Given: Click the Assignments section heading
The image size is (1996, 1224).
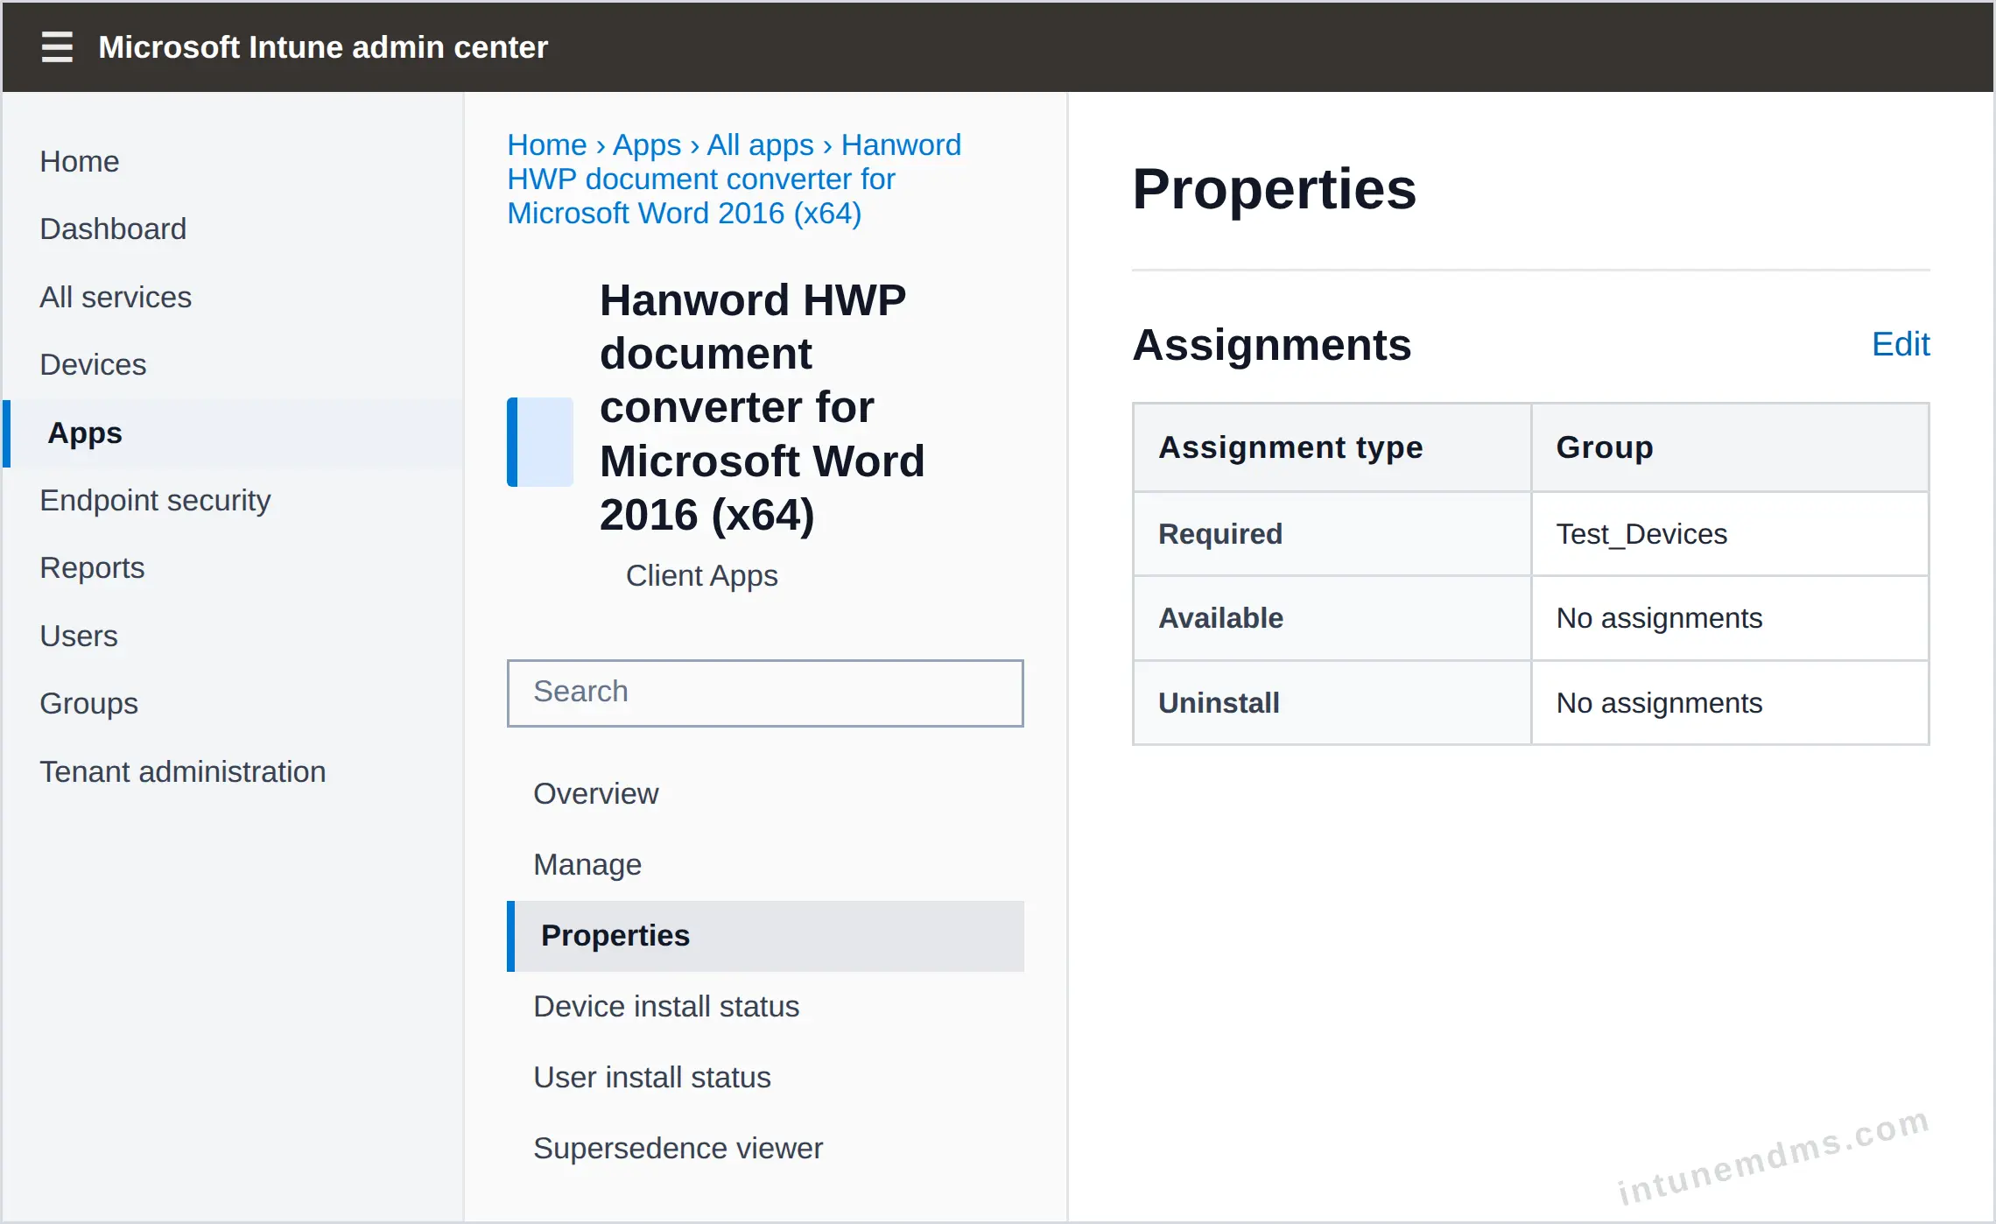Looking at the screenshot, I should [1272, 345].
